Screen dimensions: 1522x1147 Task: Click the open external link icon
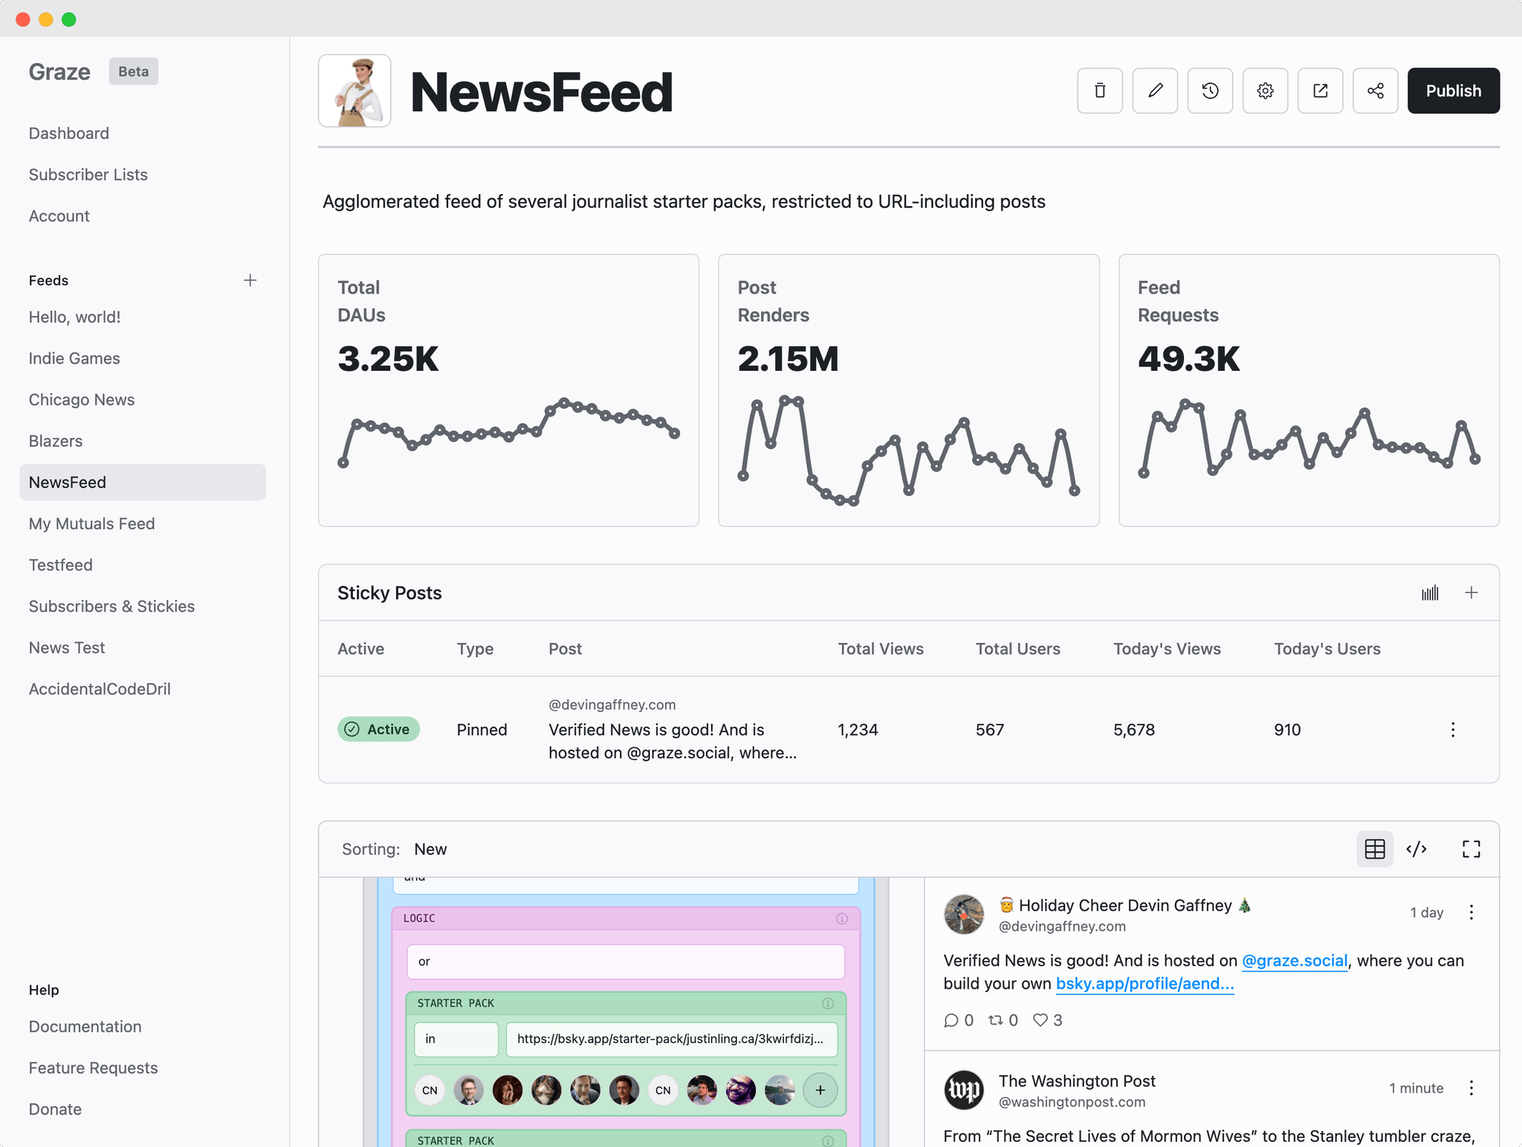(1320, 91)
